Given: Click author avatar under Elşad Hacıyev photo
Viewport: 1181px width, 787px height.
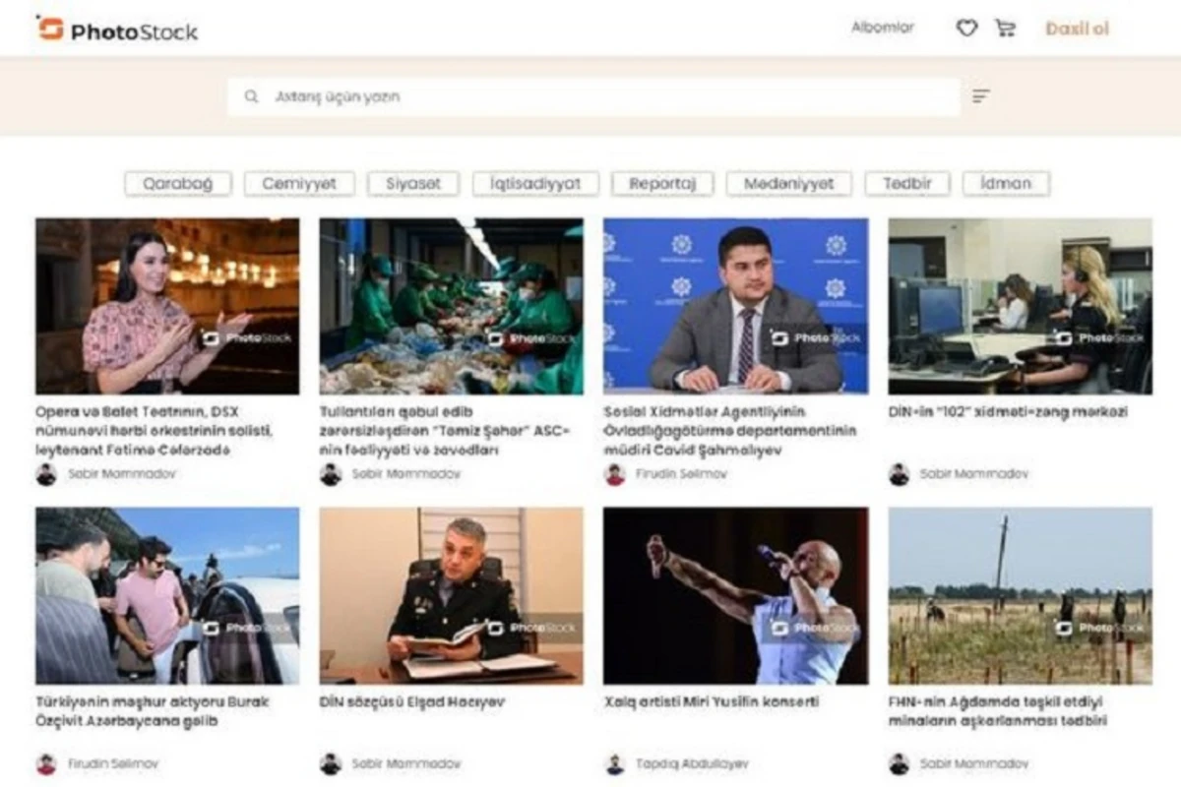Looking at the screenshot, I should point(331,764).
